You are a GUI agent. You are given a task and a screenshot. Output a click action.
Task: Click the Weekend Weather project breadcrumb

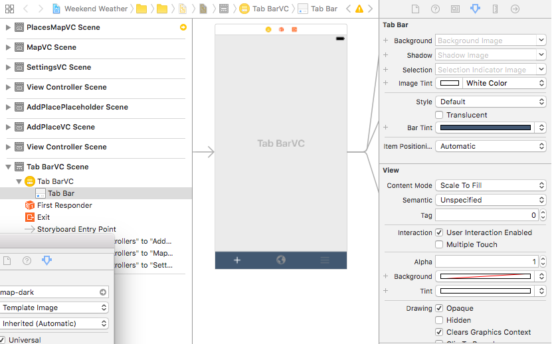pos(90,9)
